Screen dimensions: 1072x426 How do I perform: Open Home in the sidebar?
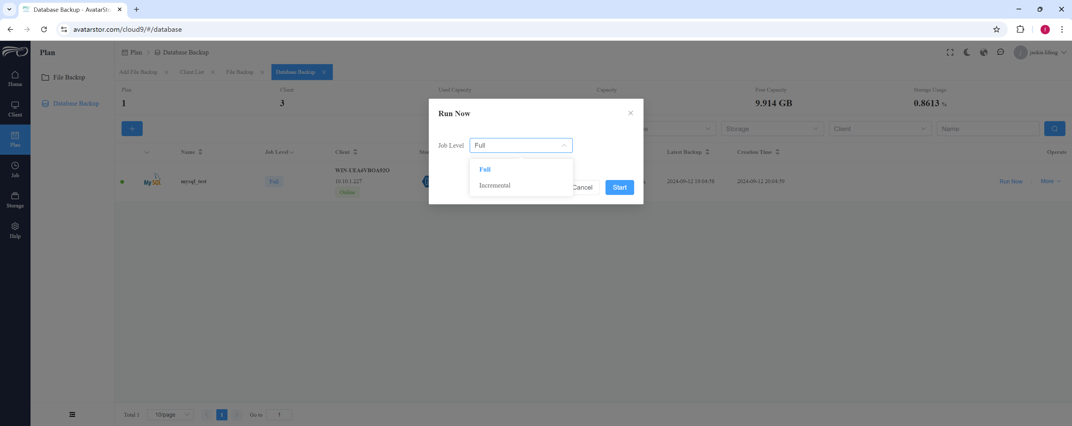coord(15,78)
